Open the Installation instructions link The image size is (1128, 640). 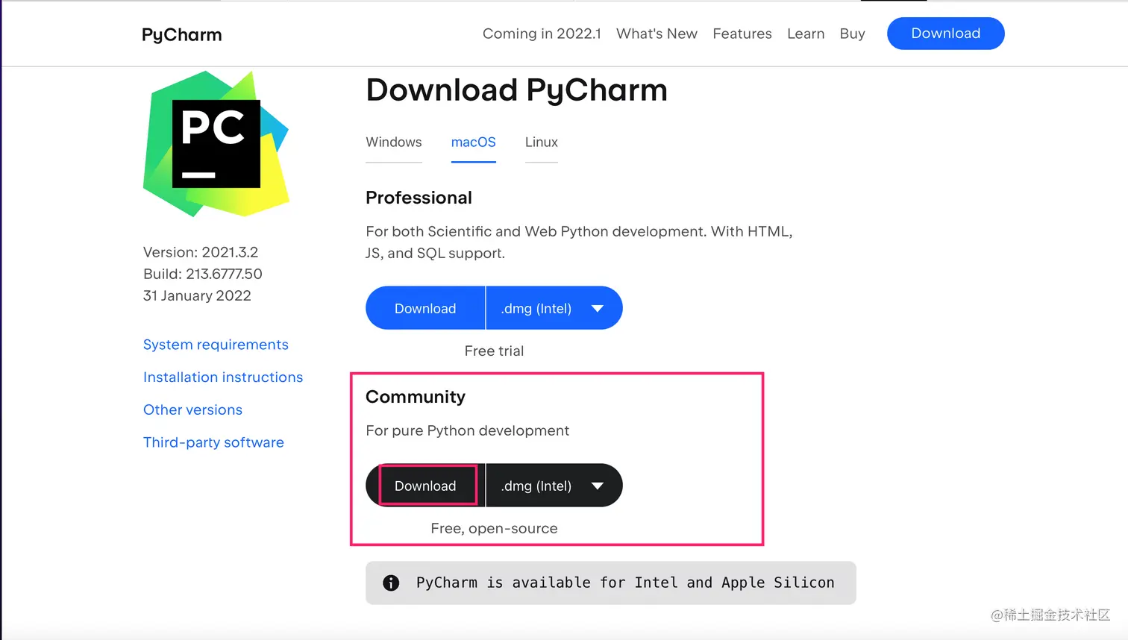point(223,377)
